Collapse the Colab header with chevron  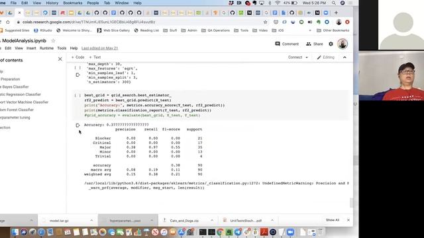[x=344, y=58]
